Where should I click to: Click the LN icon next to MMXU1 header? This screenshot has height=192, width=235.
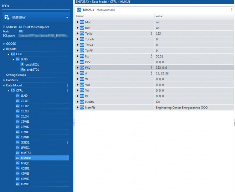(x=79, y=10)
